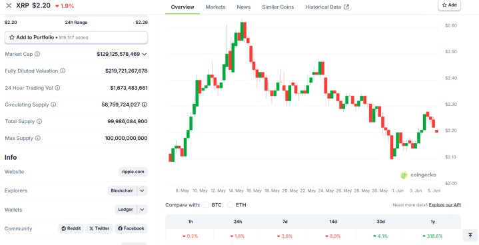Click the back-to-top arrow icon

[470, 235]
